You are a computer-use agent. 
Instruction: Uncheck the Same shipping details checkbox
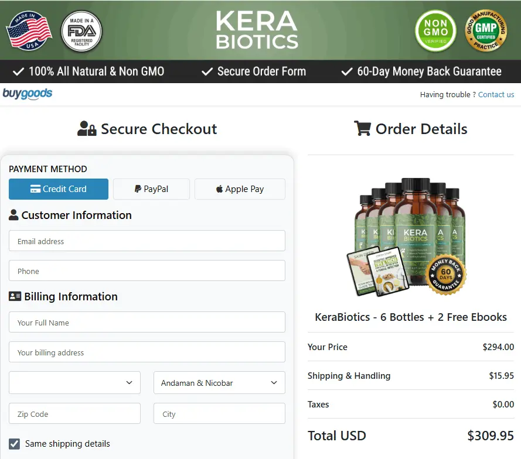13,444
